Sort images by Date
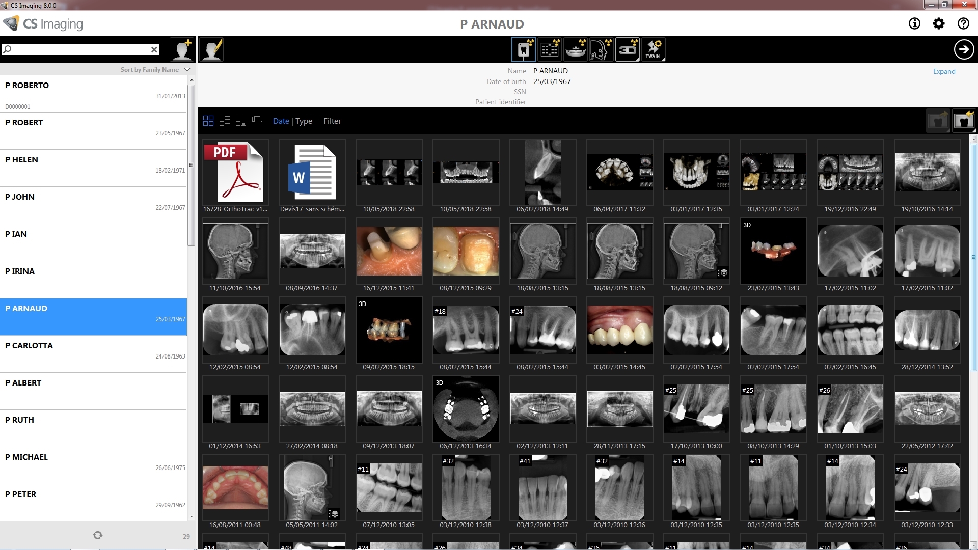This screenshot has width=978, height=550. [x=281, y=121]
